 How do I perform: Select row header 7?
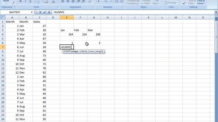click(x=3, y=47)
